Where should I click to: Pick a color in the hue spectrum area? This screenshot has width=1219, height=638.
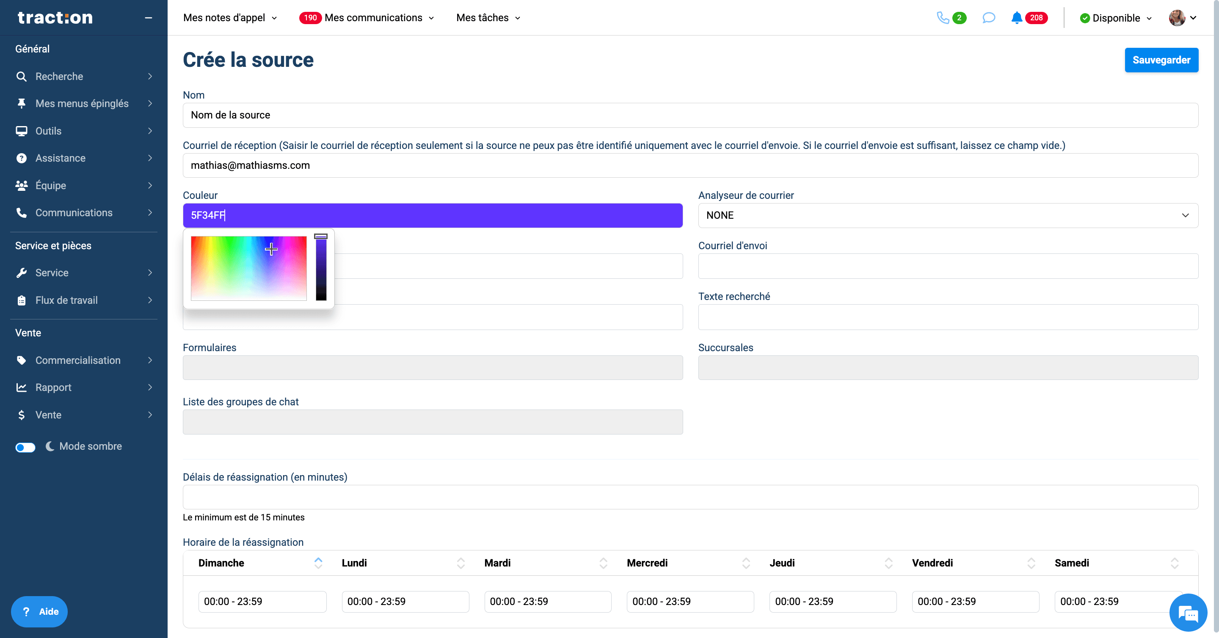click(x=248, y=268)
